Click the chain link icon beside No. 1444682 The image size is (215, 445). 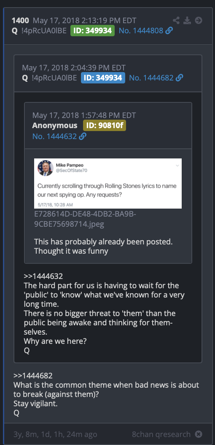click(x=179, y=78)
